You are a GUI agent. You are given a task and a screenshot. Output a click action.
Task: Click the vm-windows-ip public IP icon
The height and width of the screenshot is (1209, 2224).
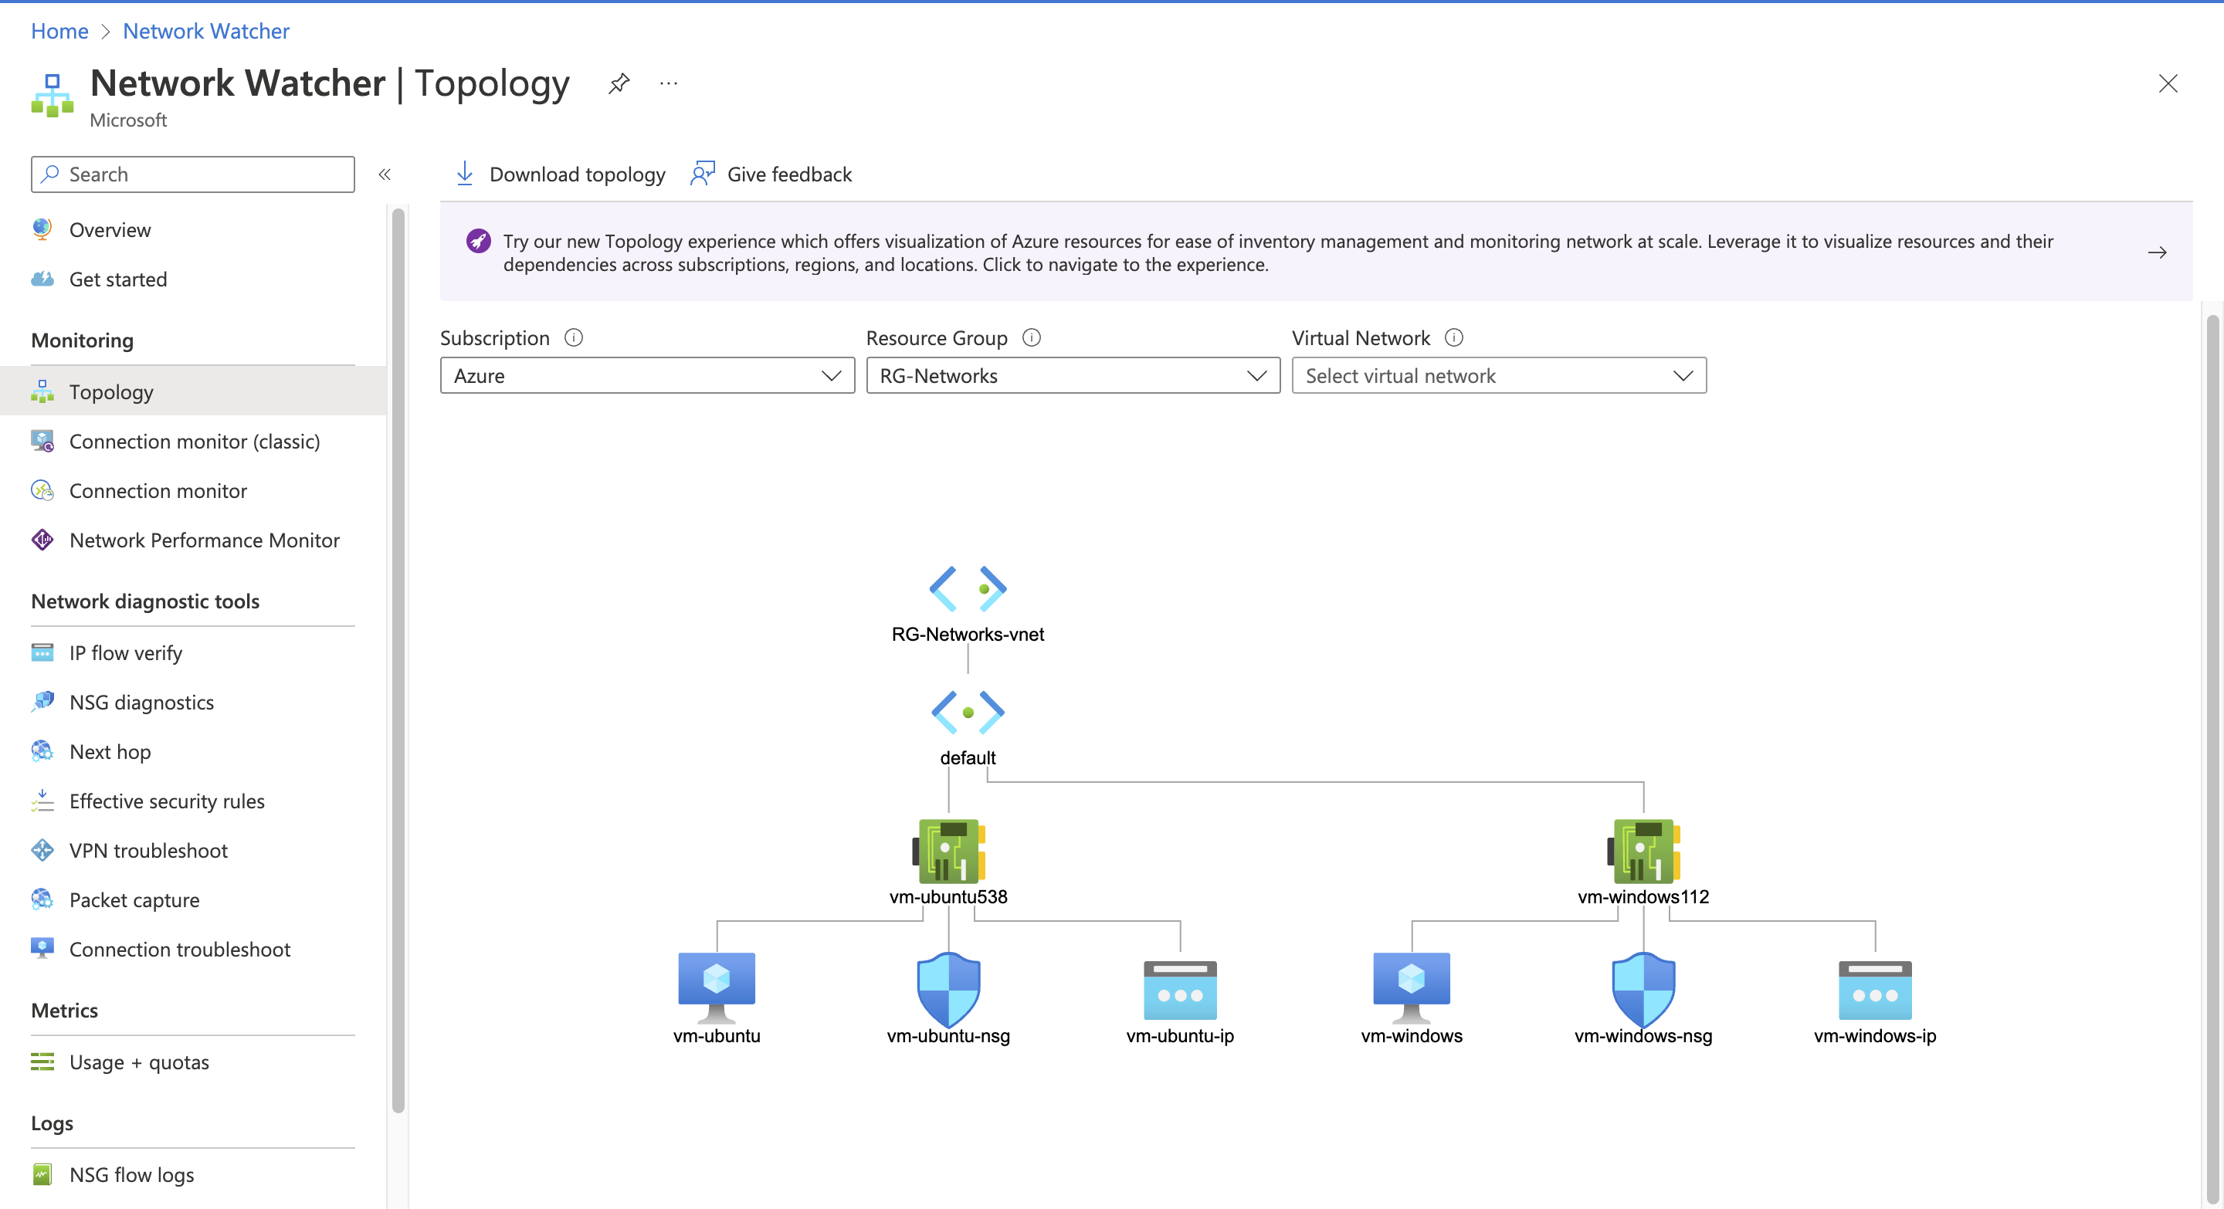point(1875,991)
